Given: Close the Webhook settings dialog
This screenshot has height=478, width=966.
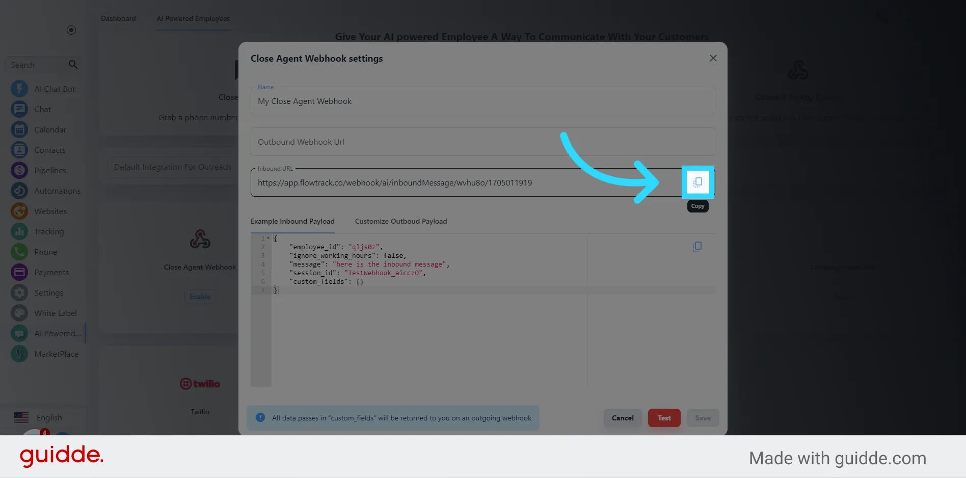Looking at the screenshot, I should [713, 58].
